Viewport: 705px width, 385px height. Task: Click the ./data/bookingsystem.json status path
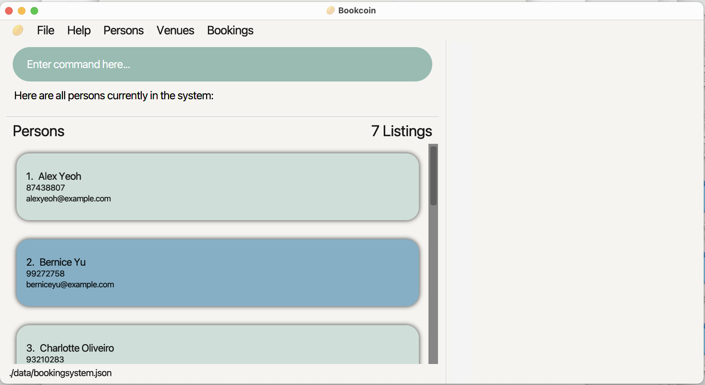60,373
